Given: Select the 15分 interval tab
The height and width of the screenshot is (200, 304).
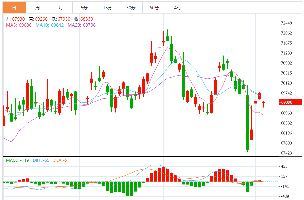Looking at the screenshot, I should (107, 8).
